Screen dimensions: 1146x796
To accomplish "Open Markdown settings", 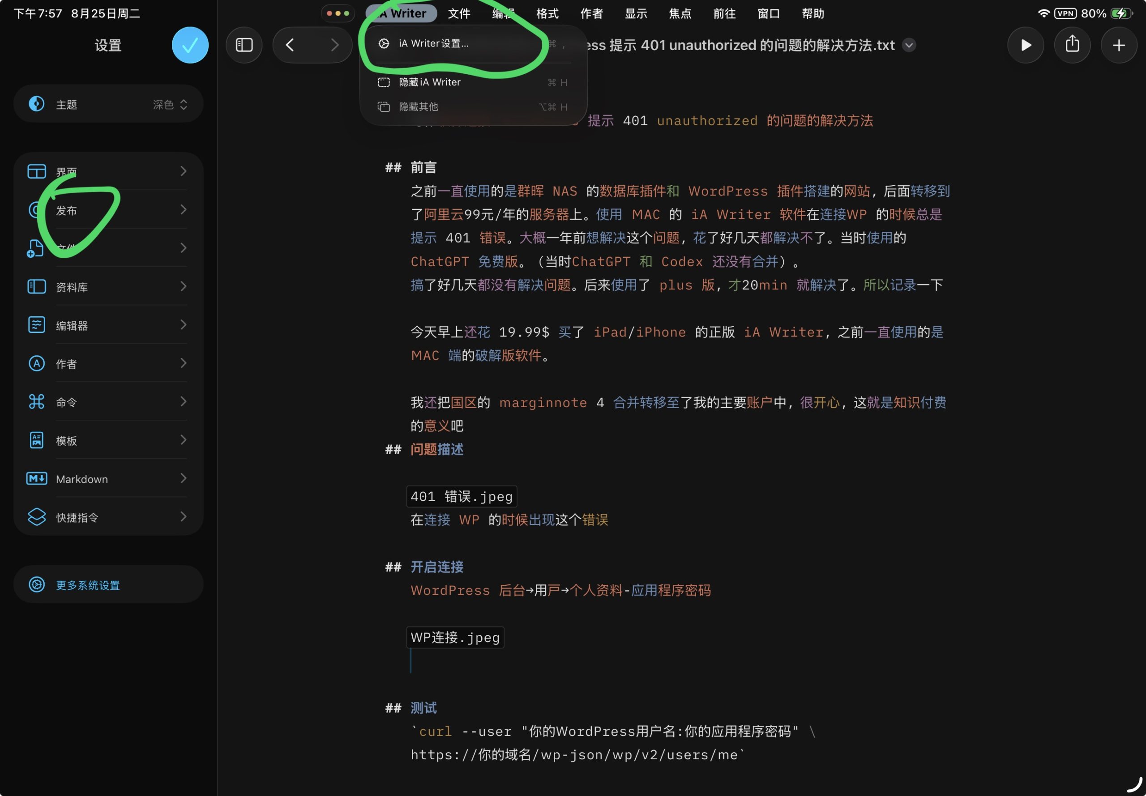I will point(108,478).
